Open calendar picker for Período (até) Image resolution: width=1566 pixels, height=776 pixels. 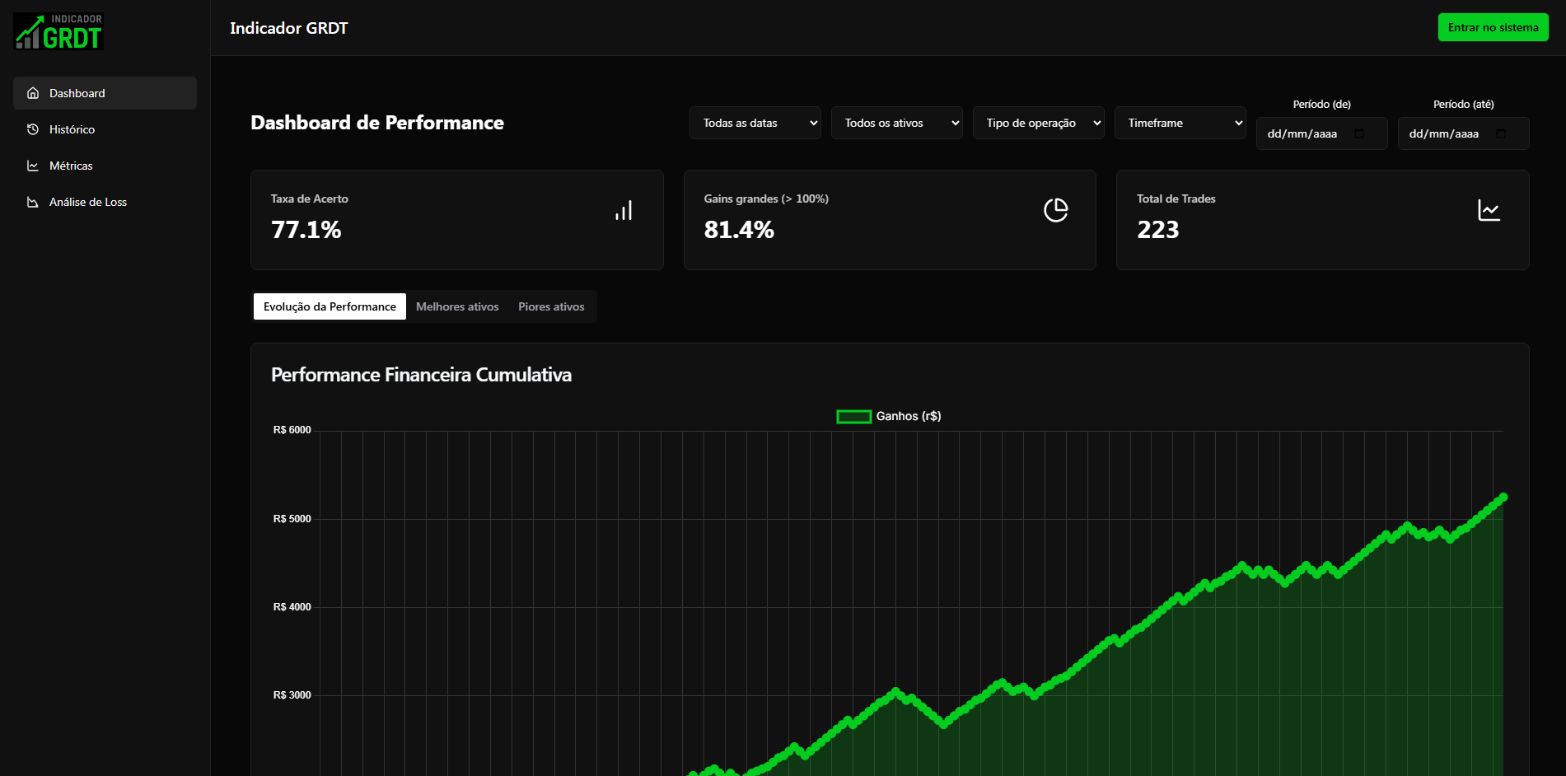point(1501,133)
